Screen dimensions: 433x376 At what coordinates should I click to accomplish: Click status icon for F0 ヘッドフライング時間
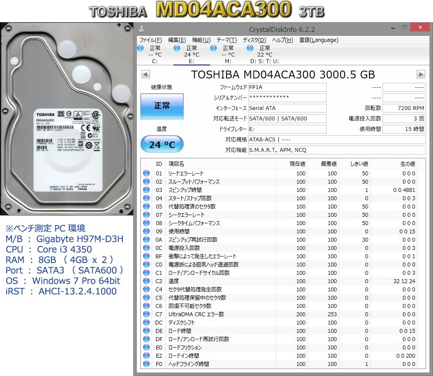[x=146, y=364]
